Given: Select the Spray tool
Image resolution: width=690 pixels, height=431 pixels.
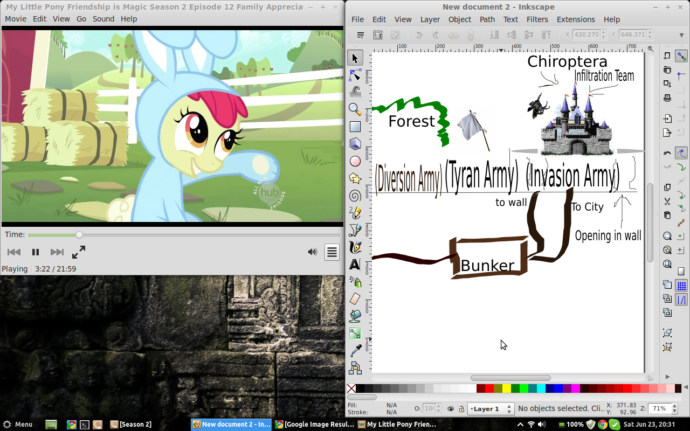Looking at the screenshot, I should (355, 282).
